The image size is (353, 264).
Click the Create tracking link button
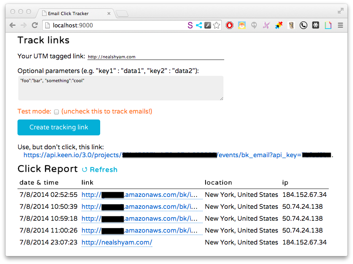pyautogui.click(x=59, y=127)
